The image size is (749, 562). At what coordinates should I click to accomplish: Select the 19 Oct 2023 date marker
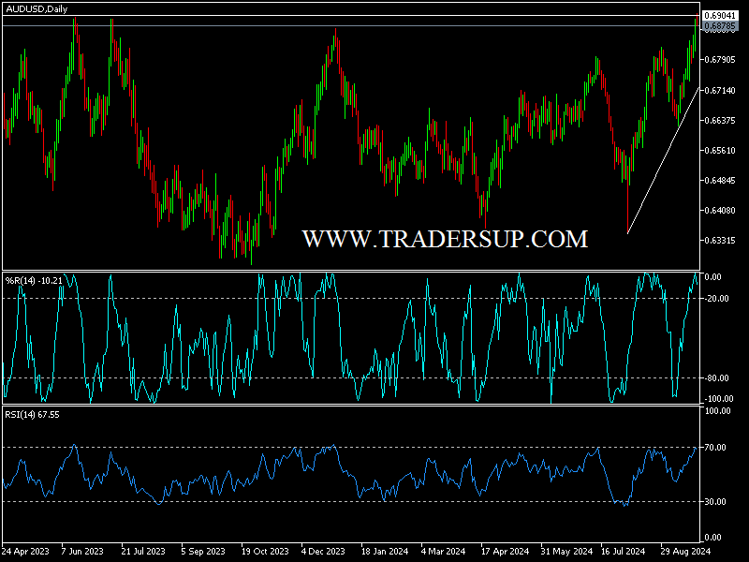click(264, 552)
